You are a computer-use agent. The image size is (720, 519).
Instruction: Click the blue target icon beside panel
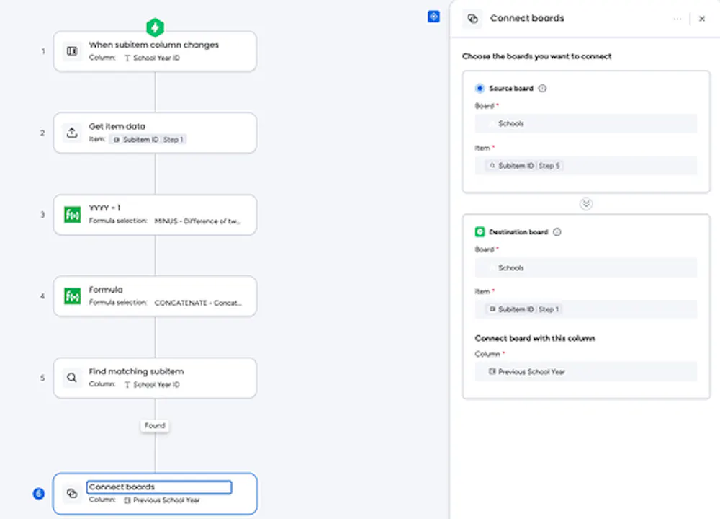(433, 17)
